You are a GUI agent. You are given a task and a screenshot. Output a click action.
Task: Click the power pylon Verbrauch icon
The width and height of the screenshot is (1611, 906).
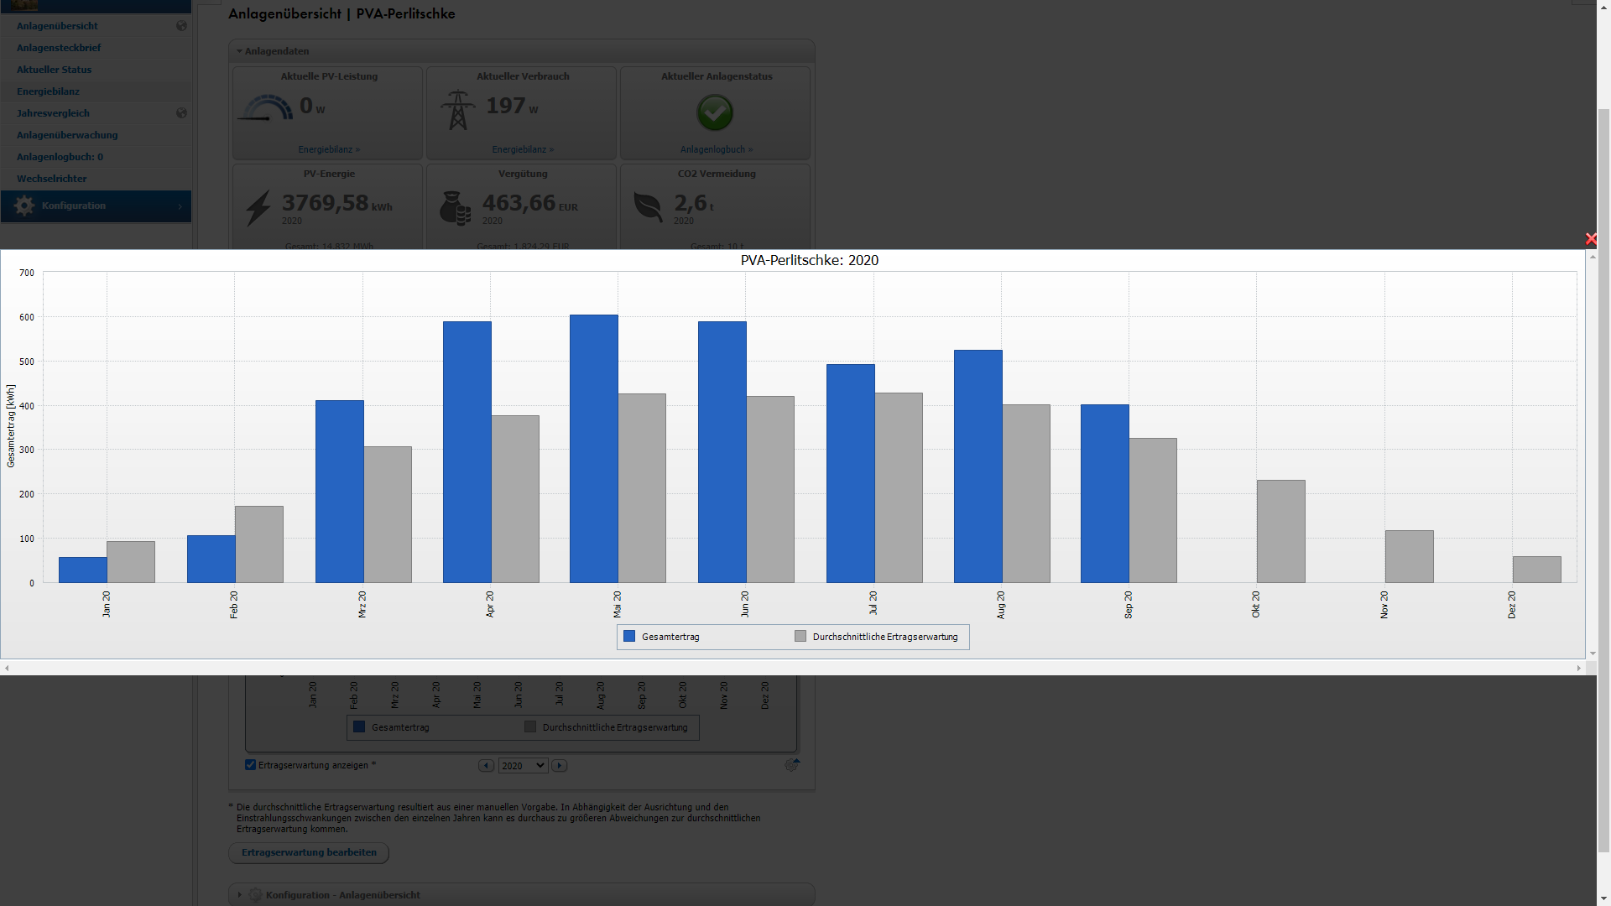tap(457, 110)
